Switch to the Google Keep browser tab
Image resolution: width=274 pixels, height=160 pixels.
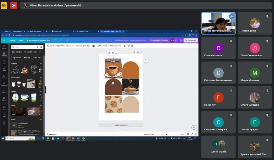pos(63,31)
